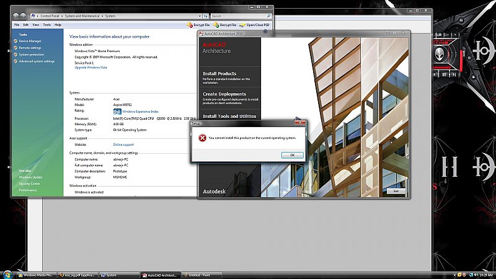
Task: Click the yellow circular tray icon
Action: pos(459,275)
